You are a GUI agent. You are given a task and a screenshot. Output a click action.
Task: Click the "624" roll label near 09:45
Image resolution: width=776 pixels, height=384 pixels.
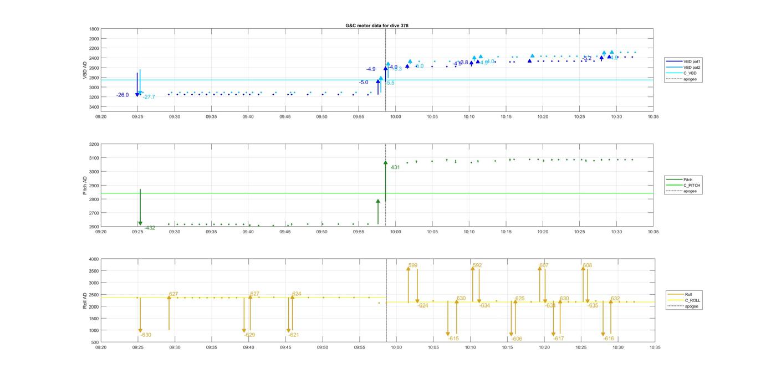click(x=297, y=294)
